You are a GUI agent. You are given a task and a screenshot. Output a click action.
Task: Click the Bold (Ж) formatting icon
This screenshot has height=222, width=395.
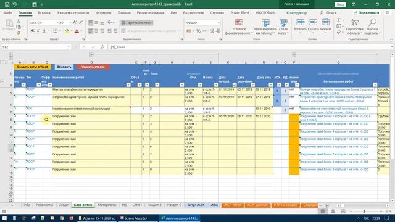tap(32, 31)
